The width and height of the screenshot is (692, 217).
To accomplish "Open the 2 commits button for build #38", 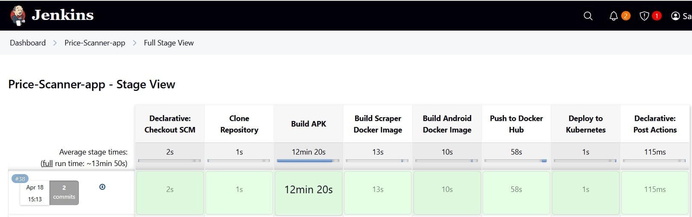I will point(64,192).
